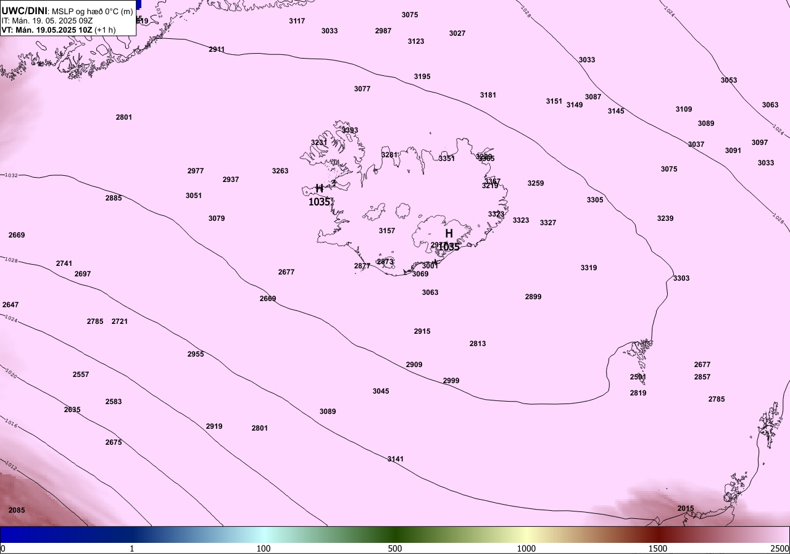Click the 3123 height value

[416, 41]
